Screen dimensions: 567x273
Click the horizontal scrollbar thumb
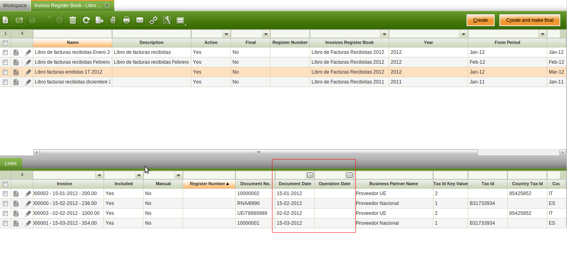pyautogui.click(x=259, y=152)
